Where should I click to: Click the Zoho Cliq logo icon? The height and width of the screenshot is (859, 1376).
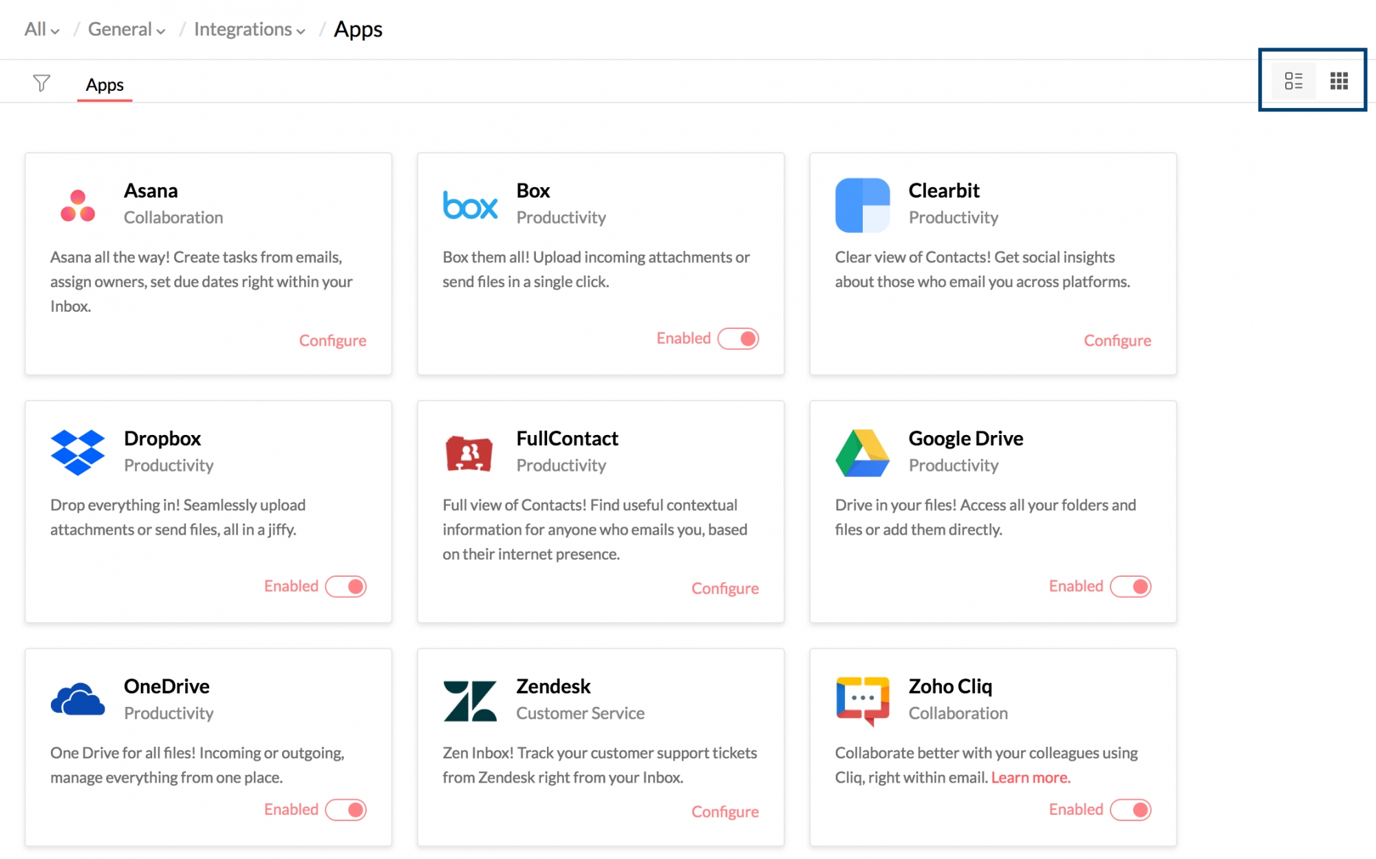click(x=862, y=701)
